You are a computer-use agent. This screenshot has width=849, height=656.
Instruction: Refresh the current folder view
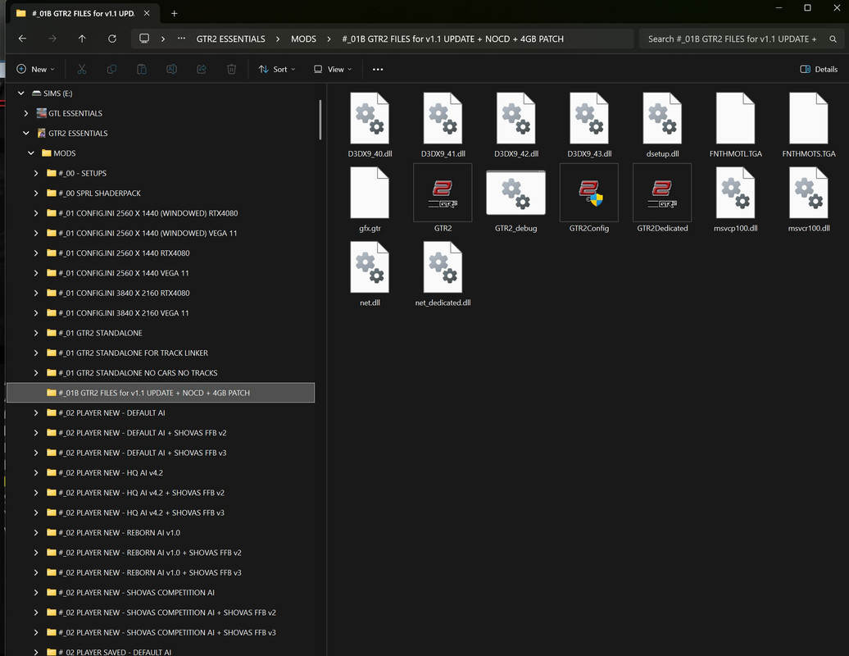(112, 39)
